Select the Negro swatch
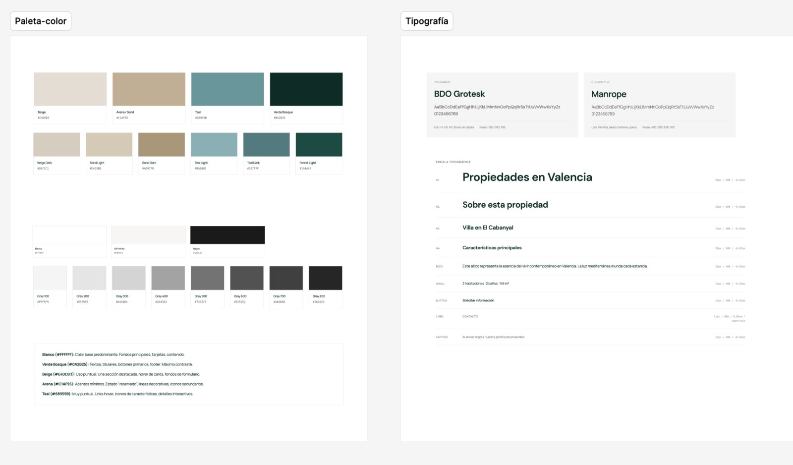Image resolution: width=793 pixels, height=465 pixels. [x=227, y=235]
